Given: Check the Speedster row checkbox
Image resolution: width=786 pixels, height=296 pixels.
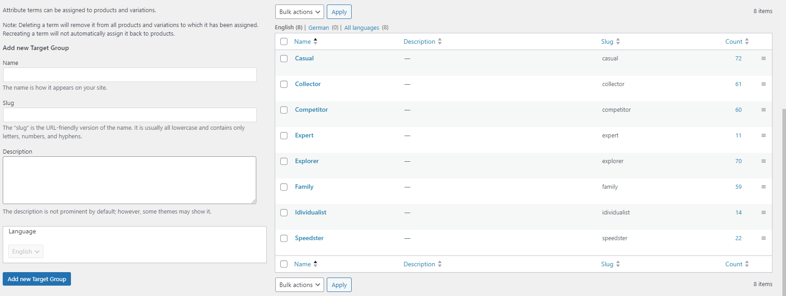Looking at the screenshot, I should (x=284, y=238).
